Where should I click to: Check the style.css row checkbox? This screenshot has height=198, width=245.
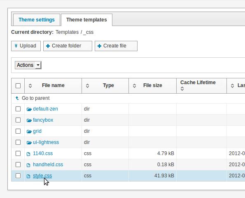(x=18, y=176)
